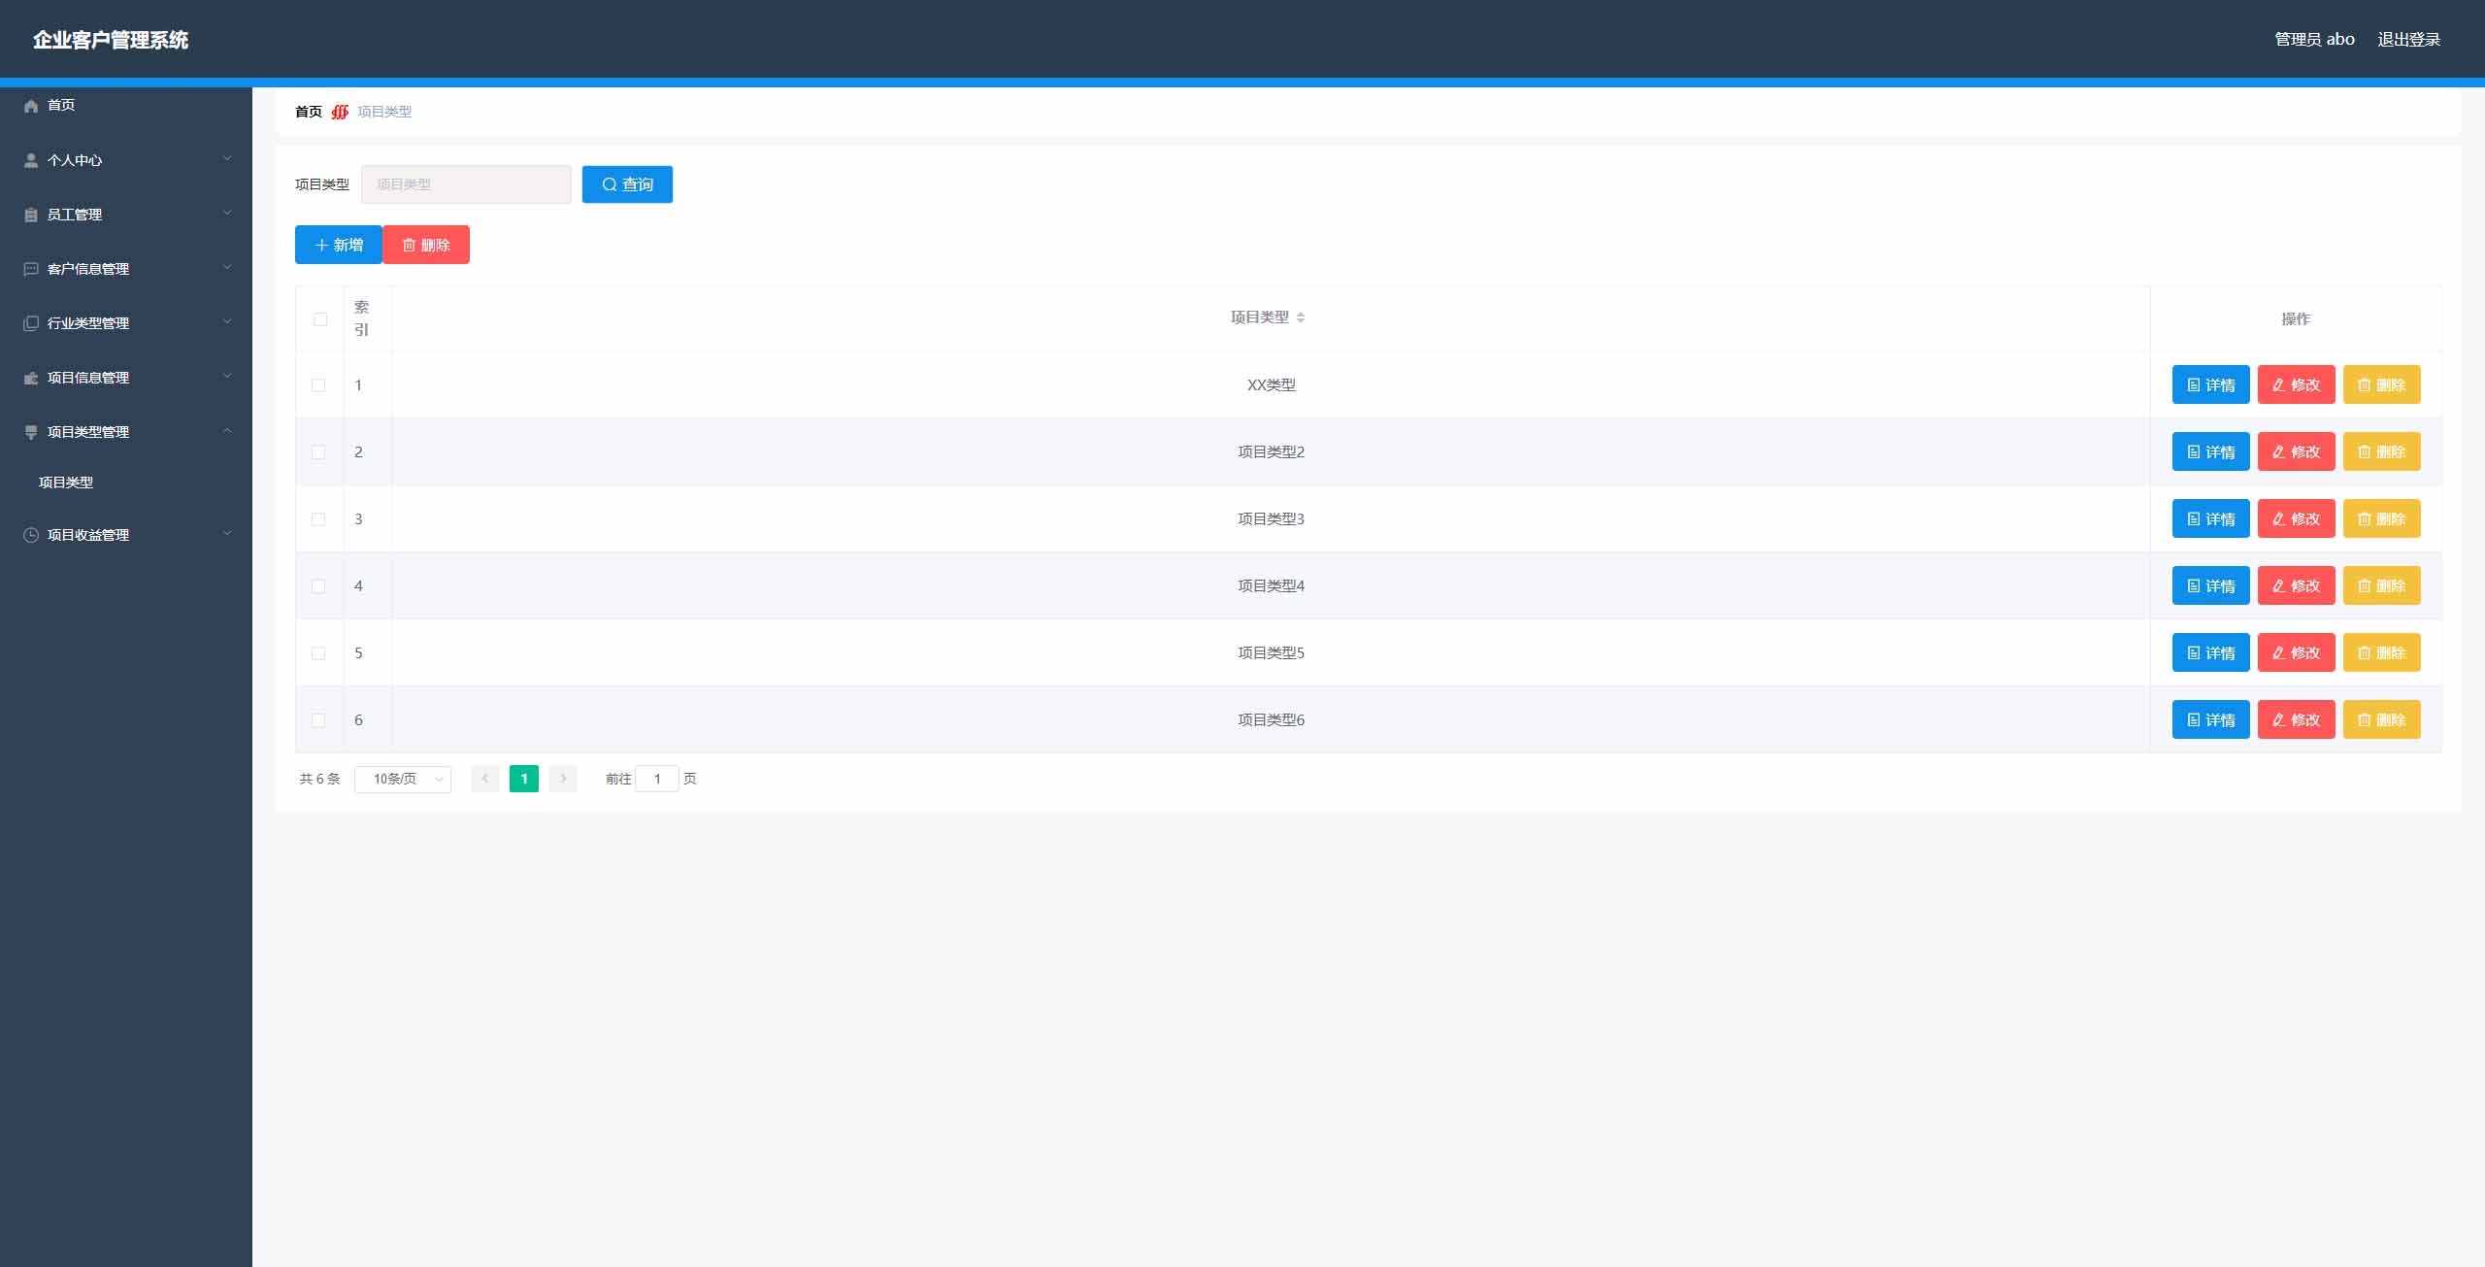Open details for row XX类型
The width and height of the screenshot is (2485, 1267).
[x=2210, y=384]
